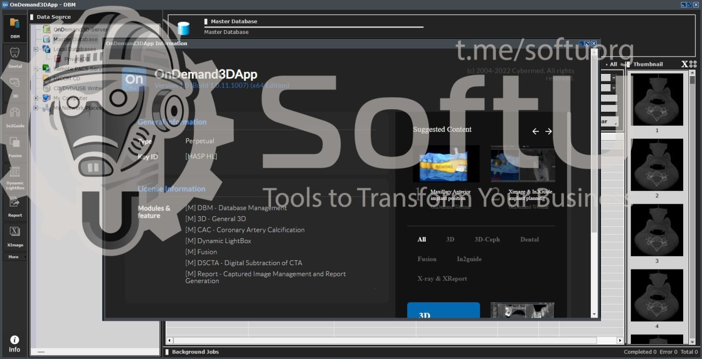Click the Master Database cylinder icon in the header
This screenshot has height=359, width=702.
coord(184,28)
